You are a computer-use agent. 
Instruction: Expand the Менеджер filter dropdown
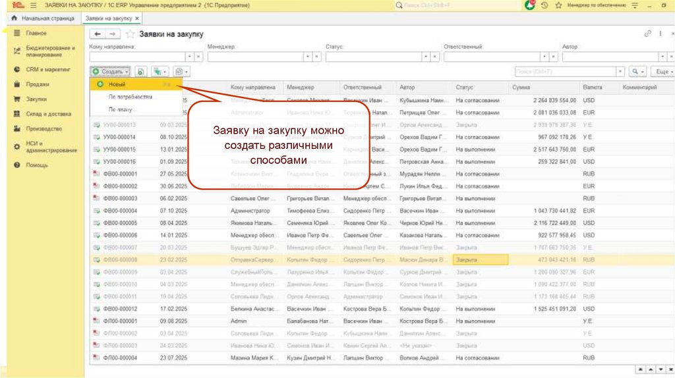[x=307, y=57]
